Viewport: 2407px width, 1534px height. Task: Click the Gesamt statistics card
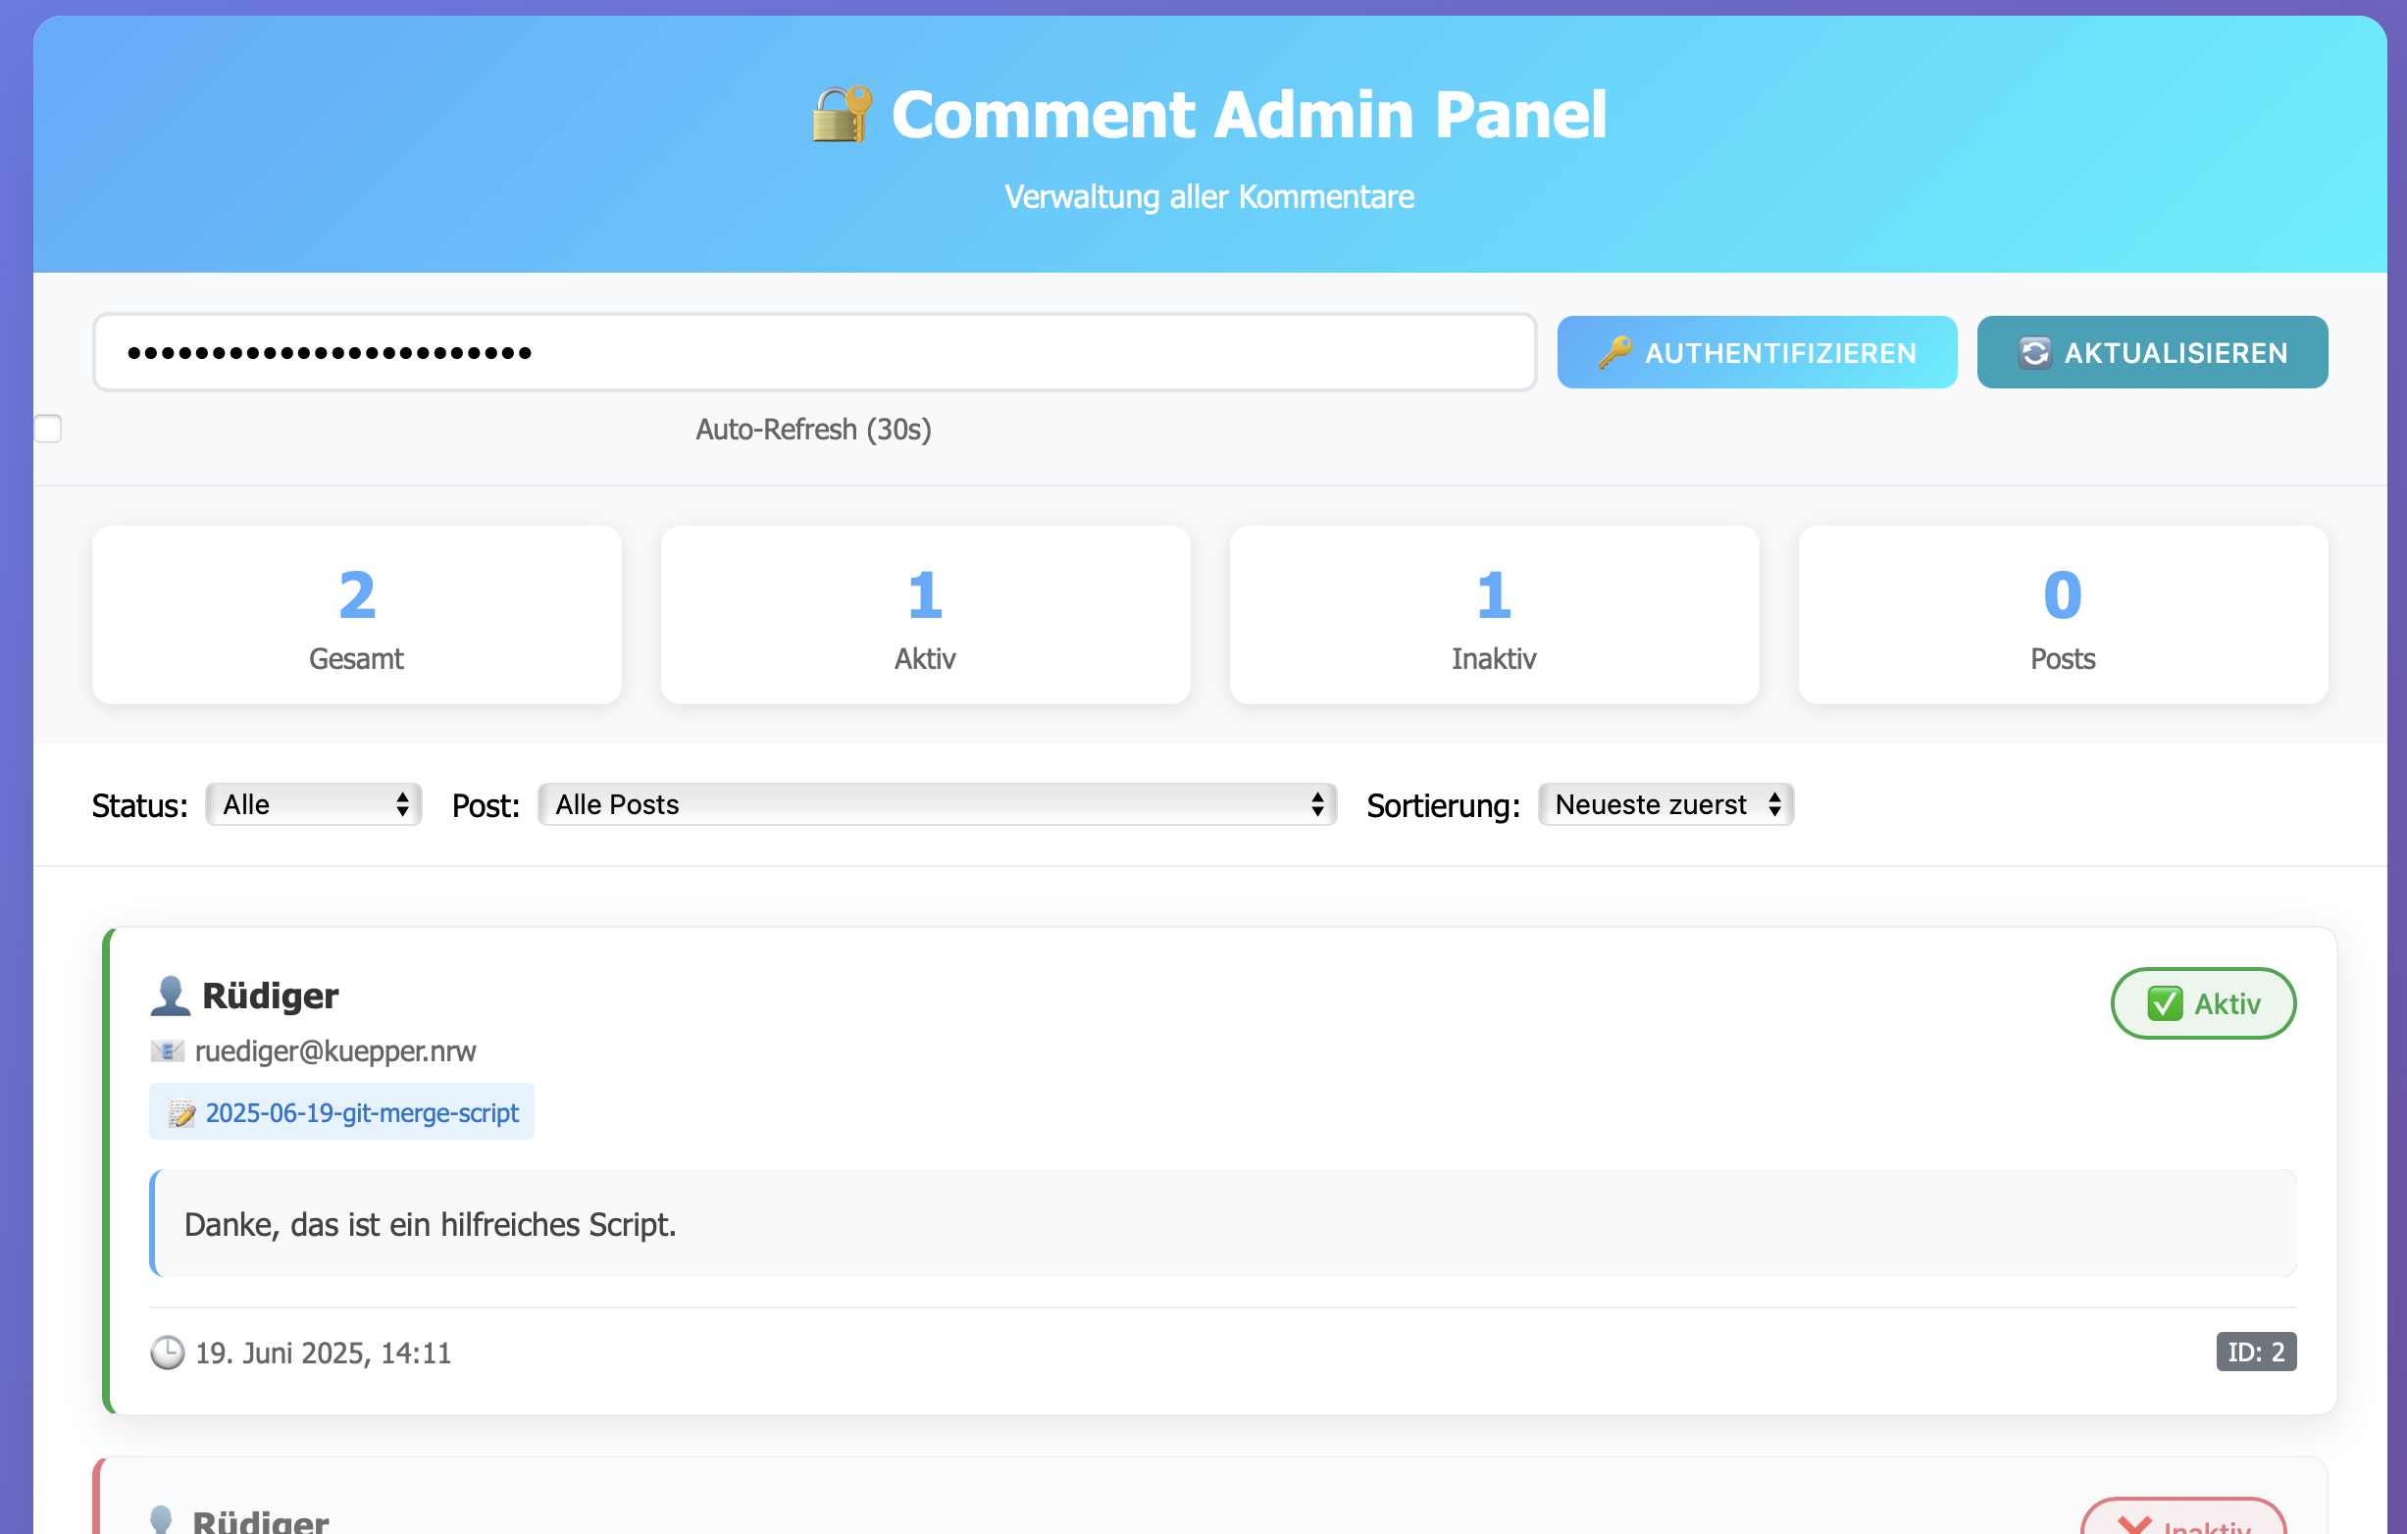coord(357,615)
